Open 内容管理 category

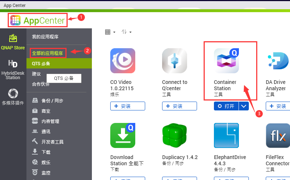46,121
